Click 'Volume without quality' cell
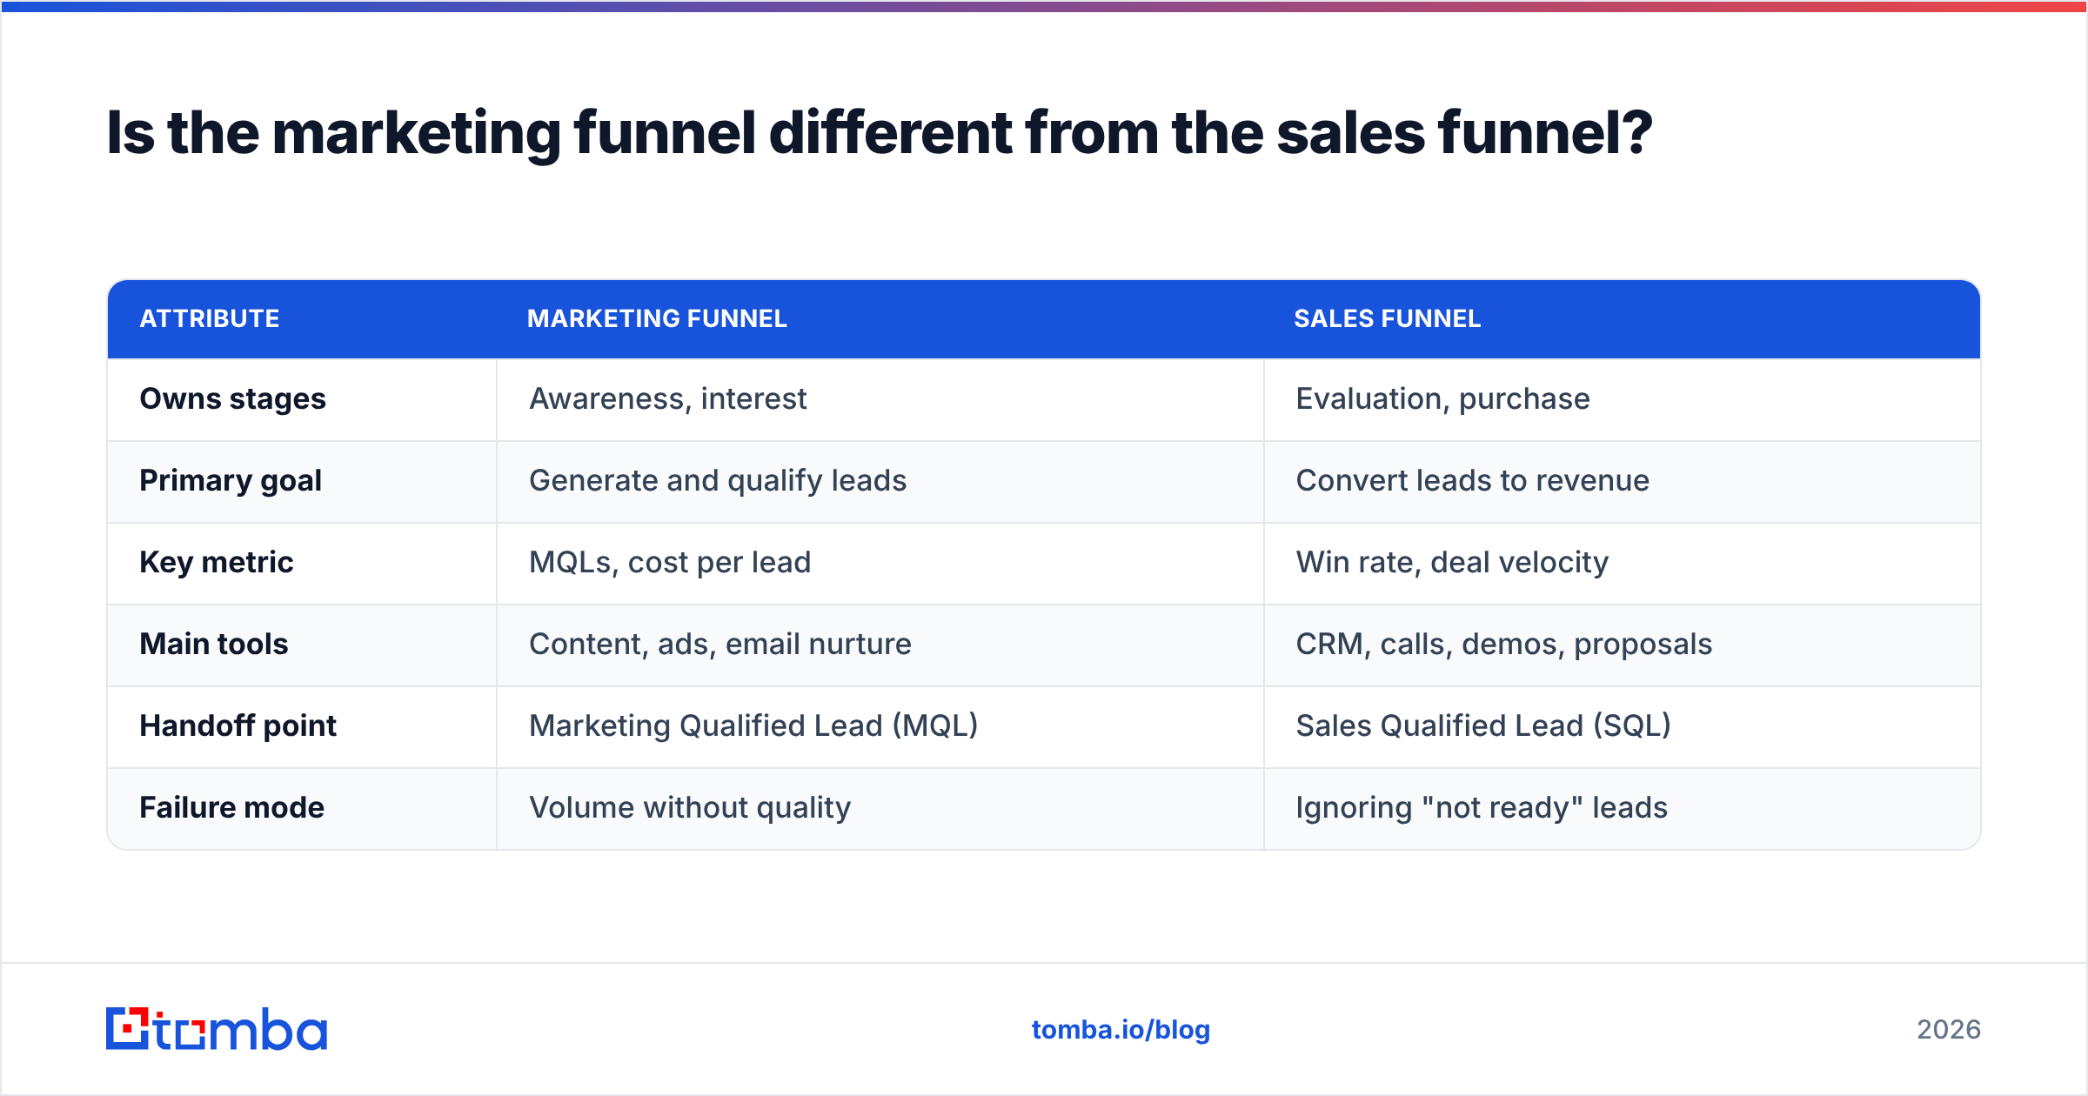The height and width of the screenshot is (1096, 2088). click(880, 808)
